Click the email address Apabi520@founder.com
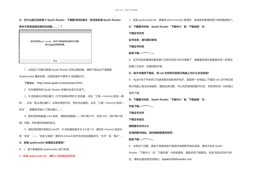Image resolution: width=253 pixels, height=179 pixels. (x=177, y=159)
